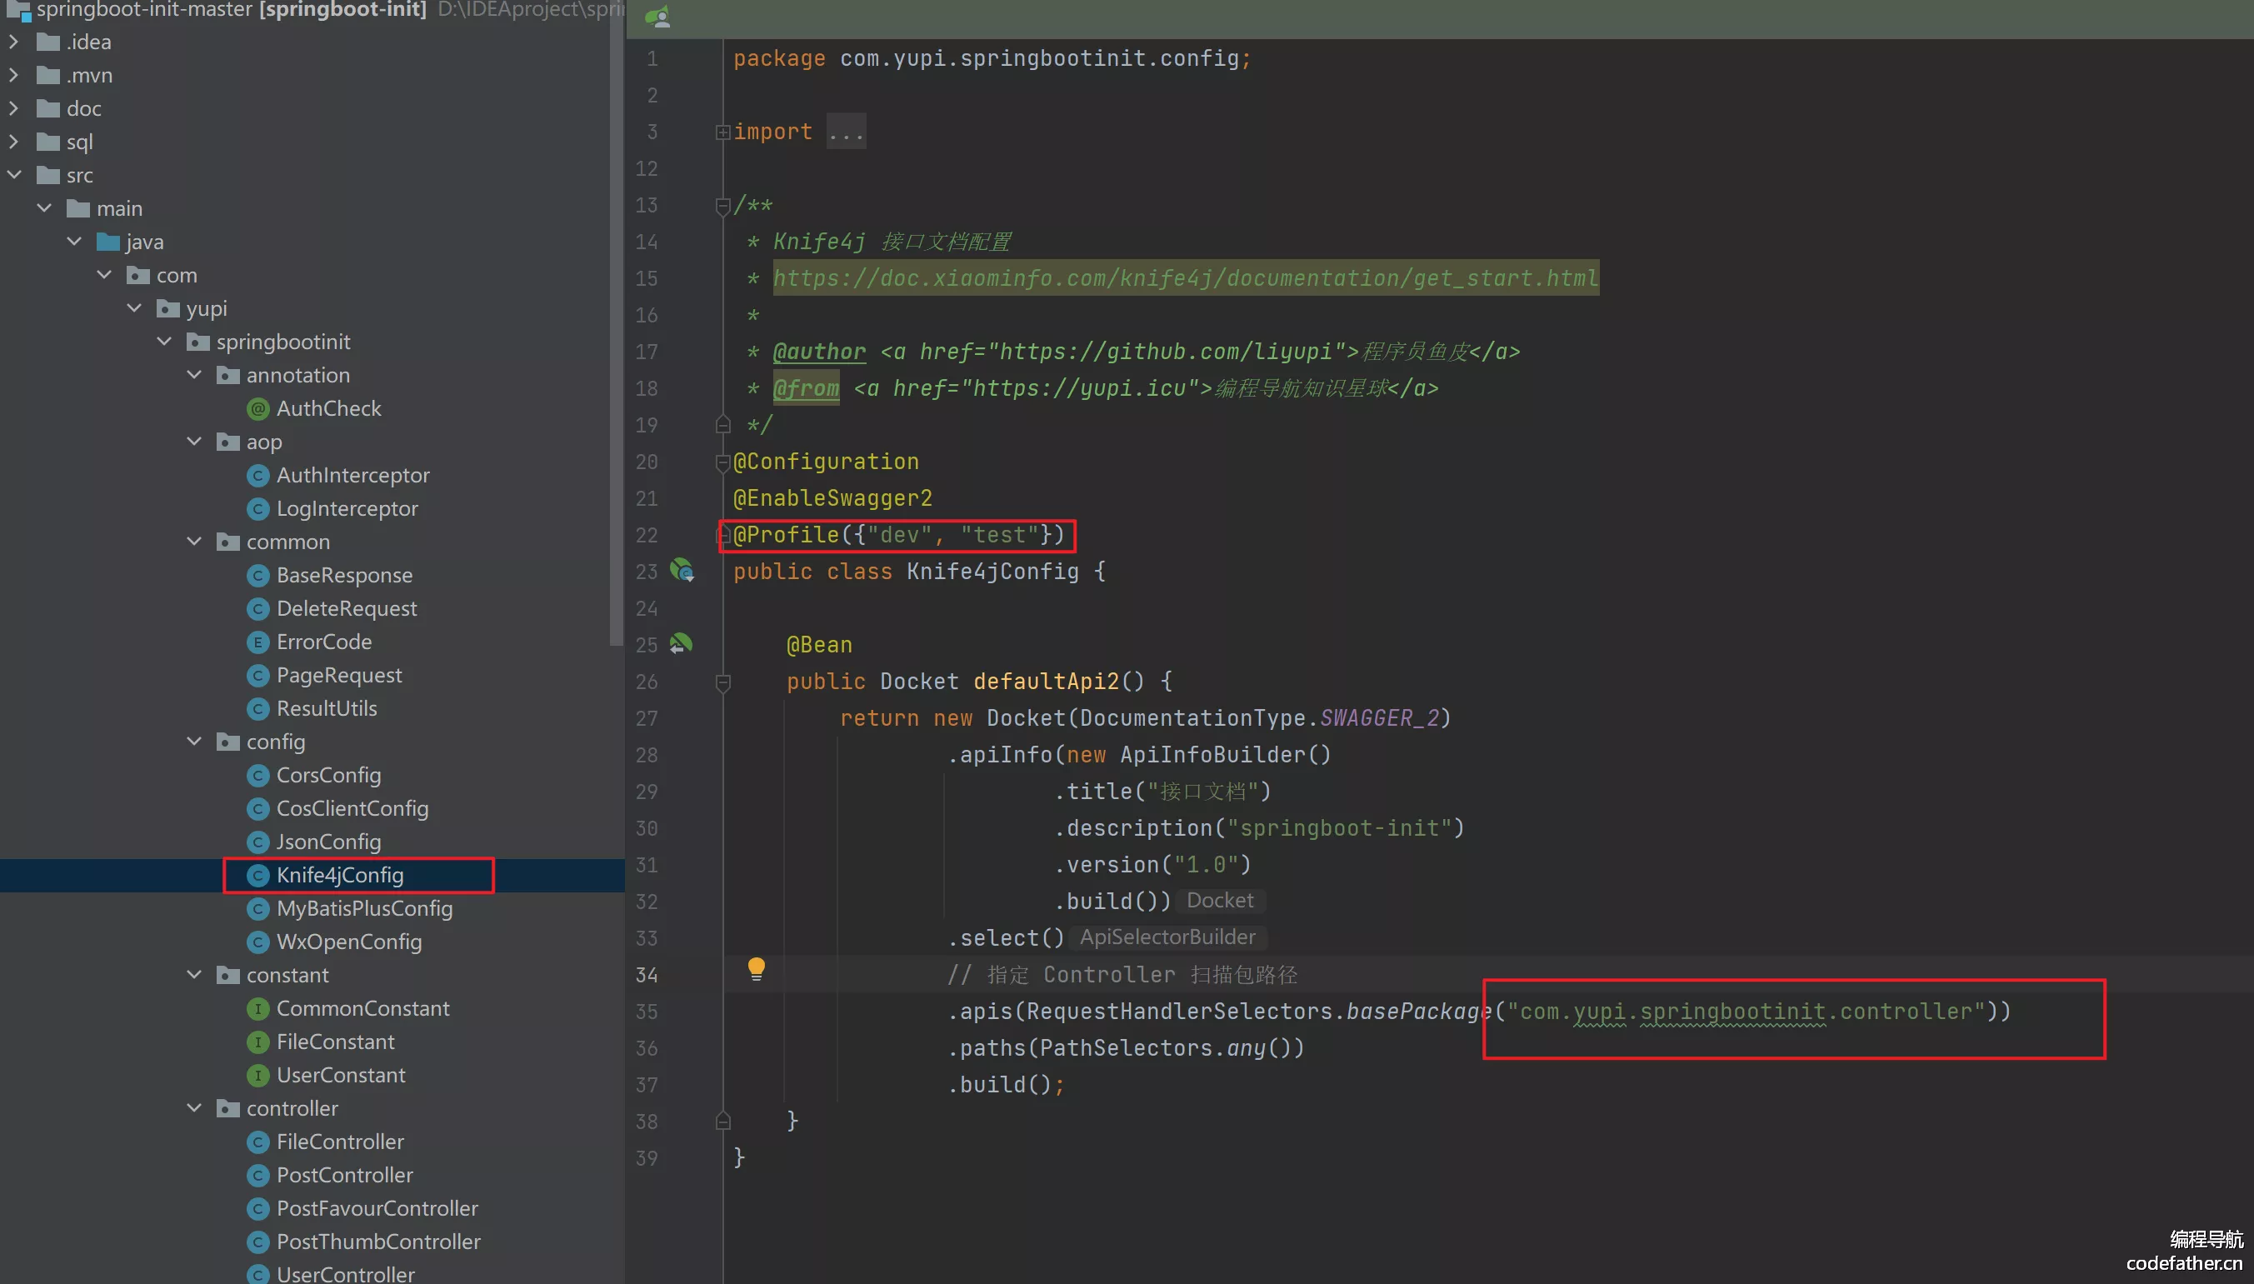Image resolution: width=2254 pixels, height=1284 pixels.
Task: Click the folded import ellipsis placeholder
Action: (846, 132)
